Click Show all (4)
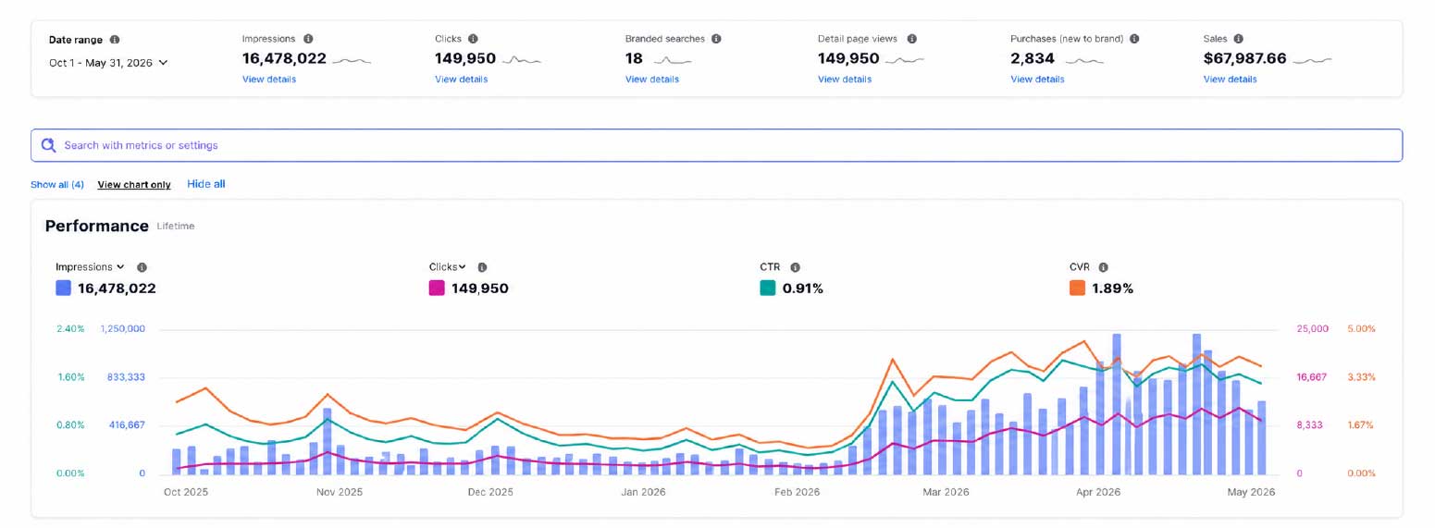 57,185
